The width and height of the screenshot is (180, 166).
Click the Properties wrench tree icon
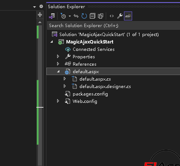click(68, 56)
